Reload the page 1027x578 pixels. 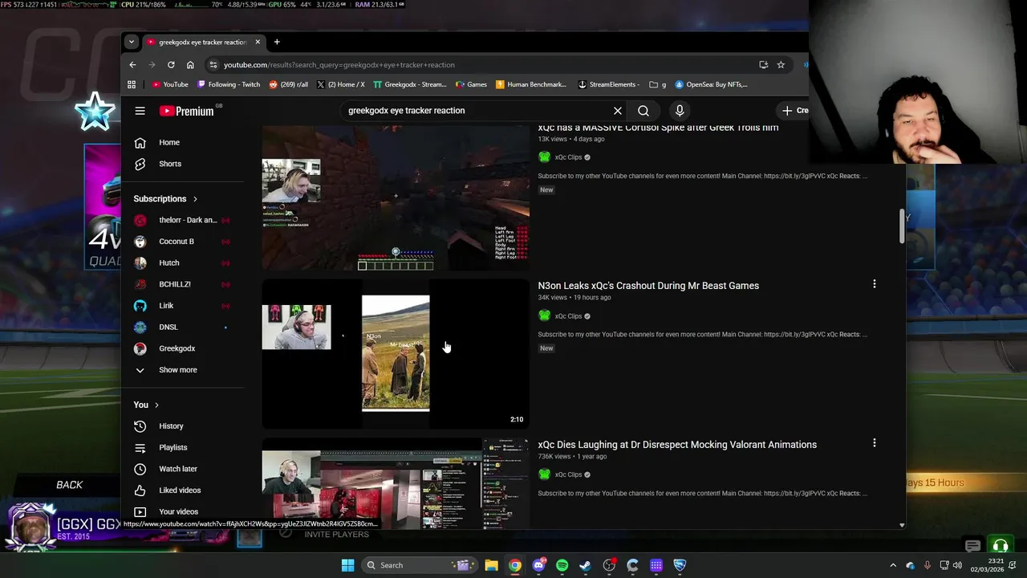171,65
